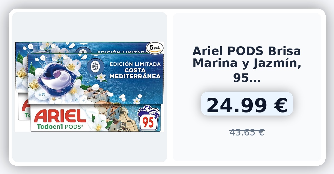Click the 95 washes basket icon
The width and height of the screenshot is (334, 174).
click(x=149, y=119)
